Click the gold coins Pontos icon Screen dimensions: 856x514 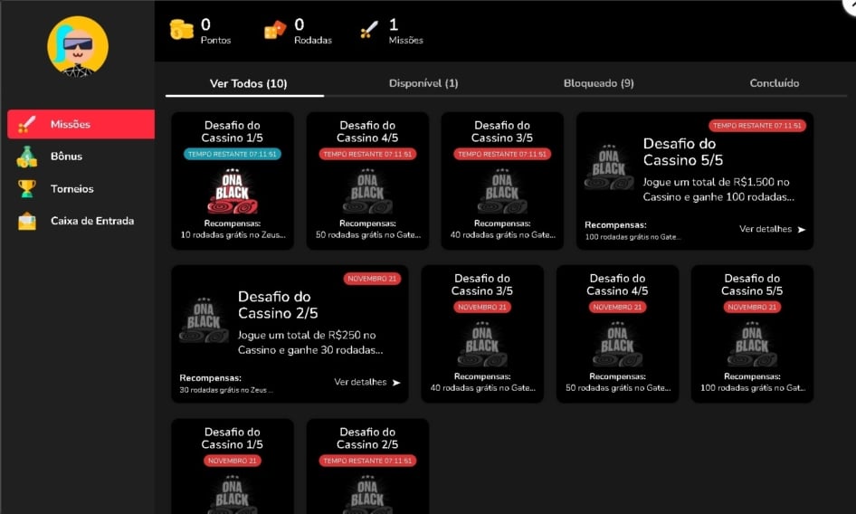(x=181, y=30)
